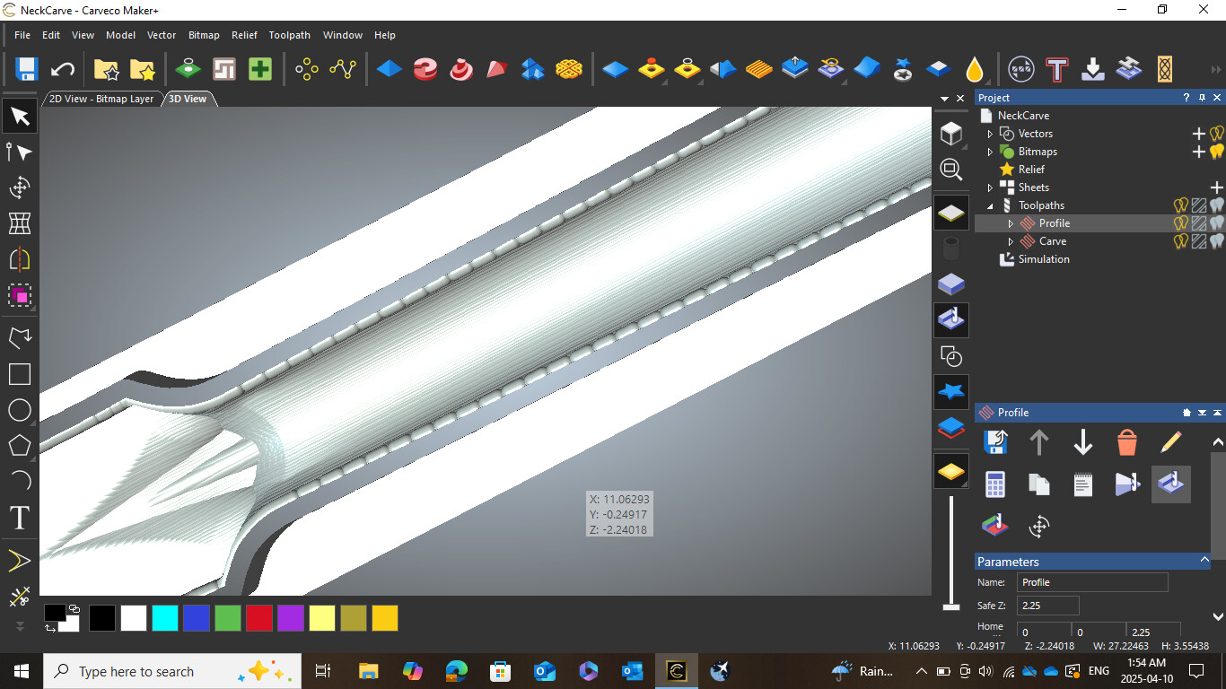1226x689 pixels.
Task: Toggle 3D grey lightbulb for Toolpaths row
Action: click(1217, 205)
